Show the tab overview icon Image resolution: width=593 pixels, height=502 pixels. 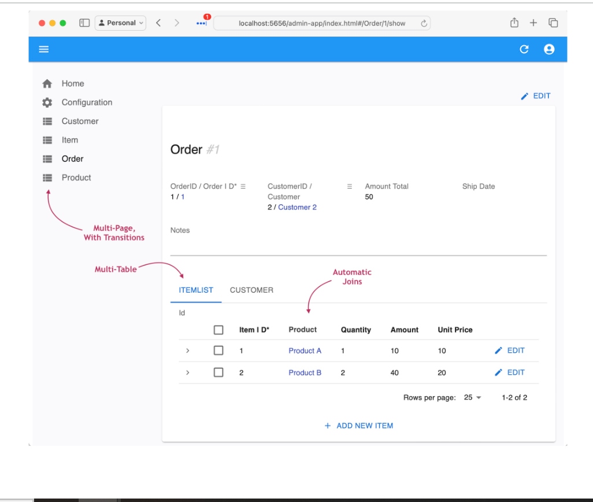click(553, 23)
